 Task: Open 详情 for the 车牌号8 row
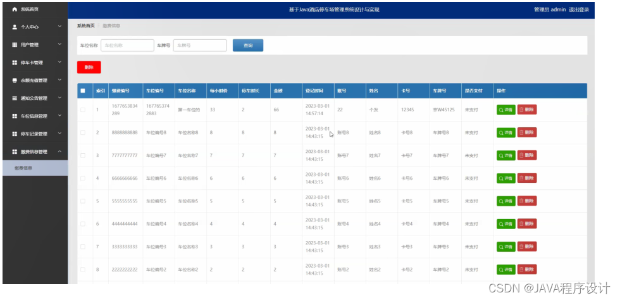click(506, 132)
